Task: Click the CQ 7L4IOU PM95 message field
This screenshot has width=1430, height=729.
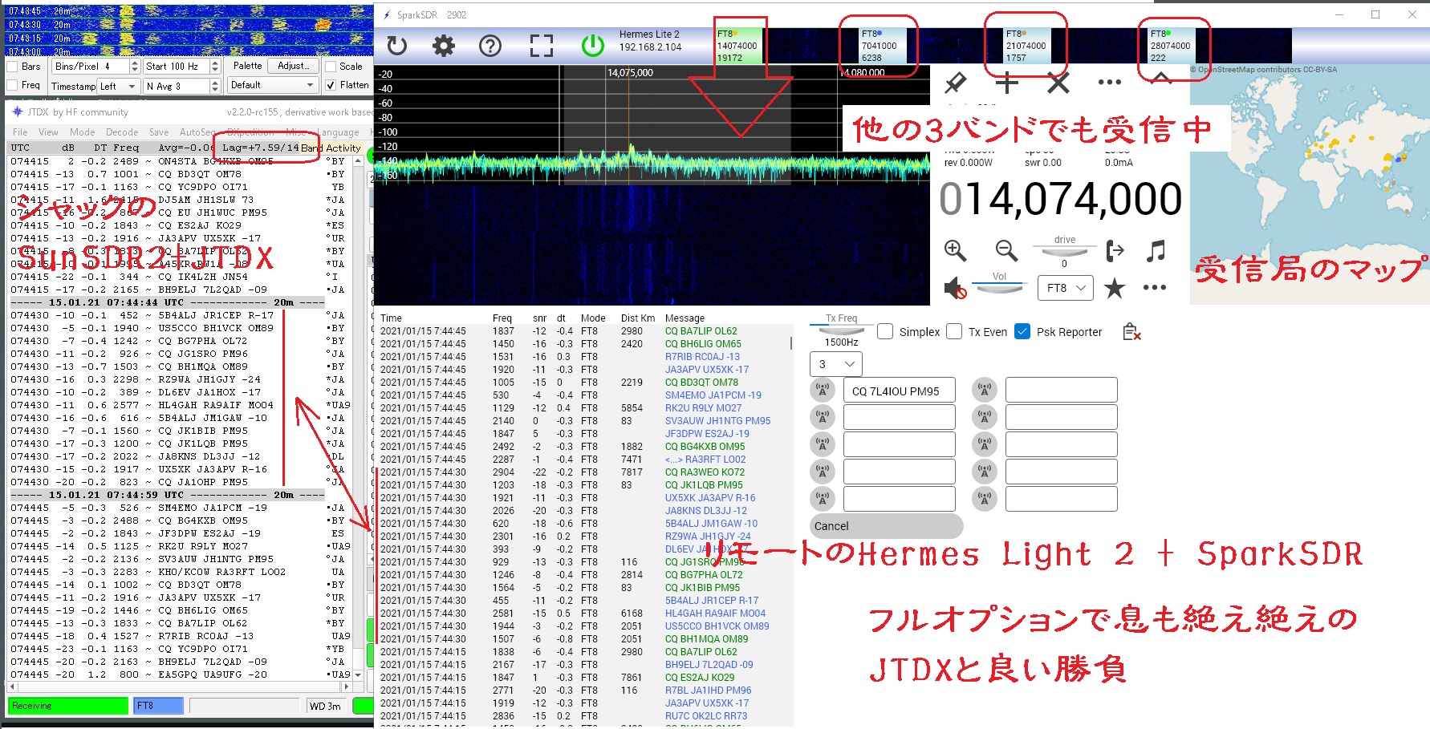Action: point(899,391)
